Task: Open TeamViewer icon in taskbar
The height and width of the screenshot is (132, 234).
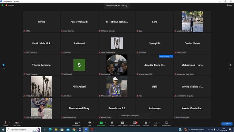Action: [x=80, y=129]
